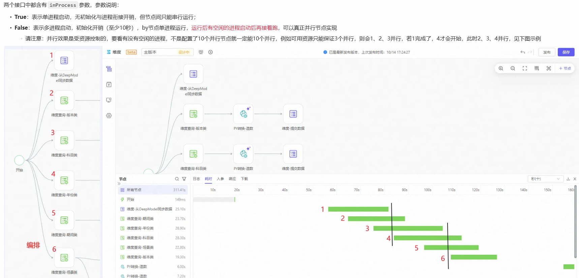Select 所有节点 row in node list
The width and height of the screenshot is (579, 278).
pos(153,190)
